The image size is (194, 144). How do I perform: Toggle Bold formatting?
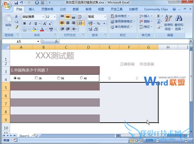click(x=25, y=23)
